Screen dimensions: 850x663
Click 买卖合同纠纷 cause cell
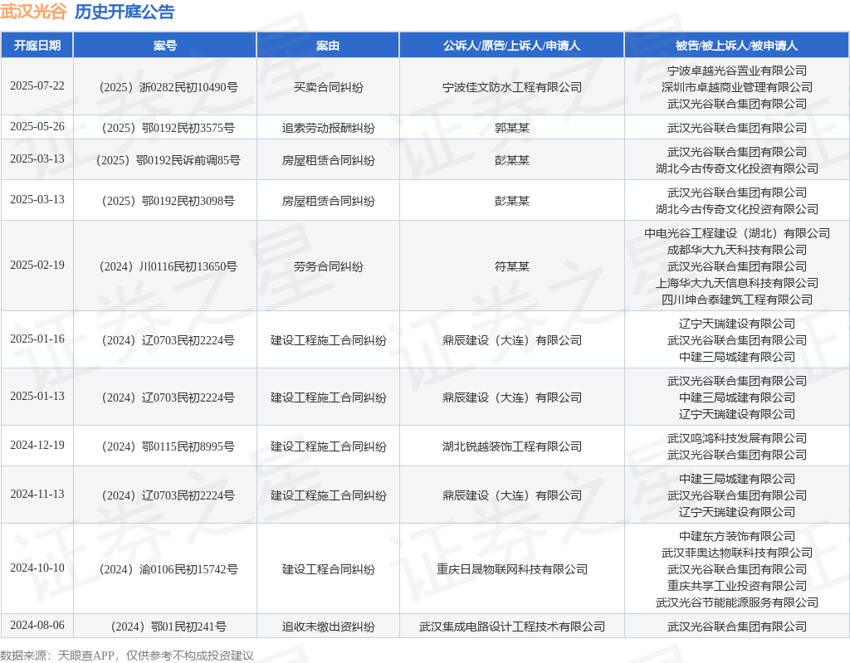[x=328, y=87]
